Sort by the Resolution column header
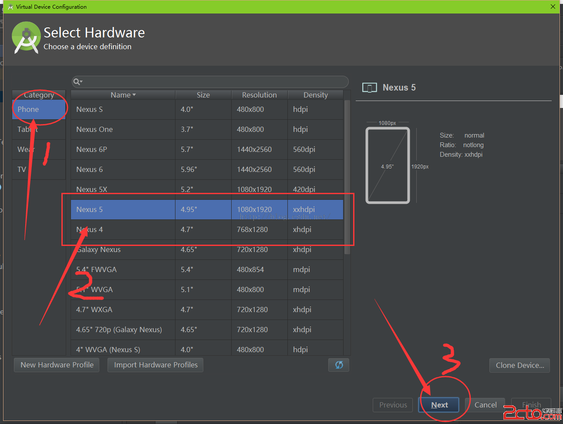This screenshot has width=563, height=424. point(260,95)
